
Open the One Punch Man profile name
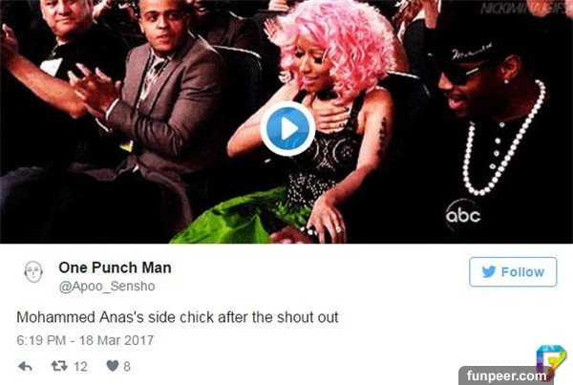tap(115, 267)
